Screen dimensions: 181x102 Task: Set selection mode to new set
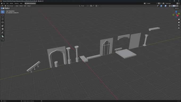(x=2, y=8)
